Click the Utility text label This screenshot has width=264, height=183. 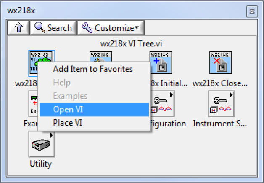click(41, 163)
